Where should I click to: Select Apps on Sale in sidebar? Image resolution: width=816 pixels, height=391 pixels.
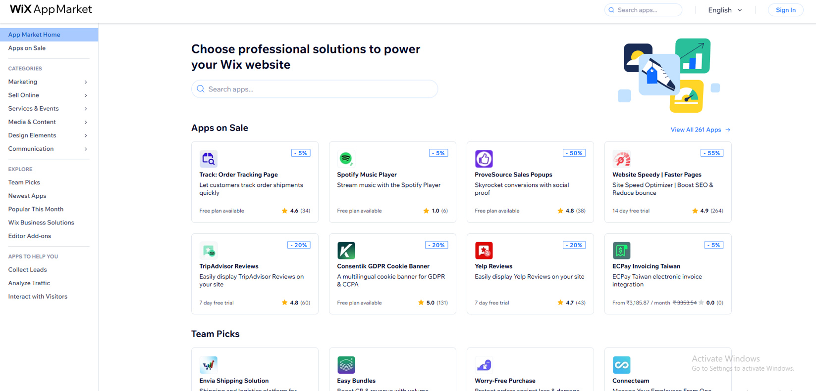click(x=27, y=48)
